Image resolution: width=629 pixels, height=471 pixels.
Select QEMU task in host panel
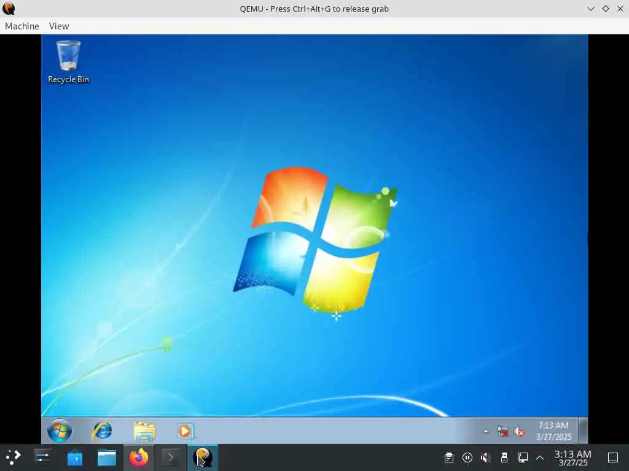(203, 458)
